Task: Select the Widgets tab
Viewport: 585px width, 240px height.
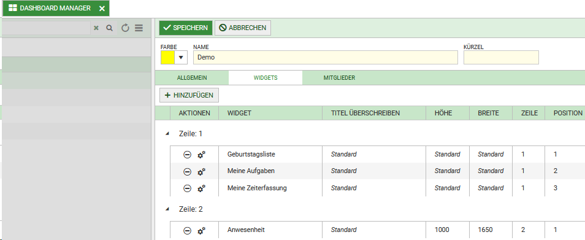Action: pos(266,78)
